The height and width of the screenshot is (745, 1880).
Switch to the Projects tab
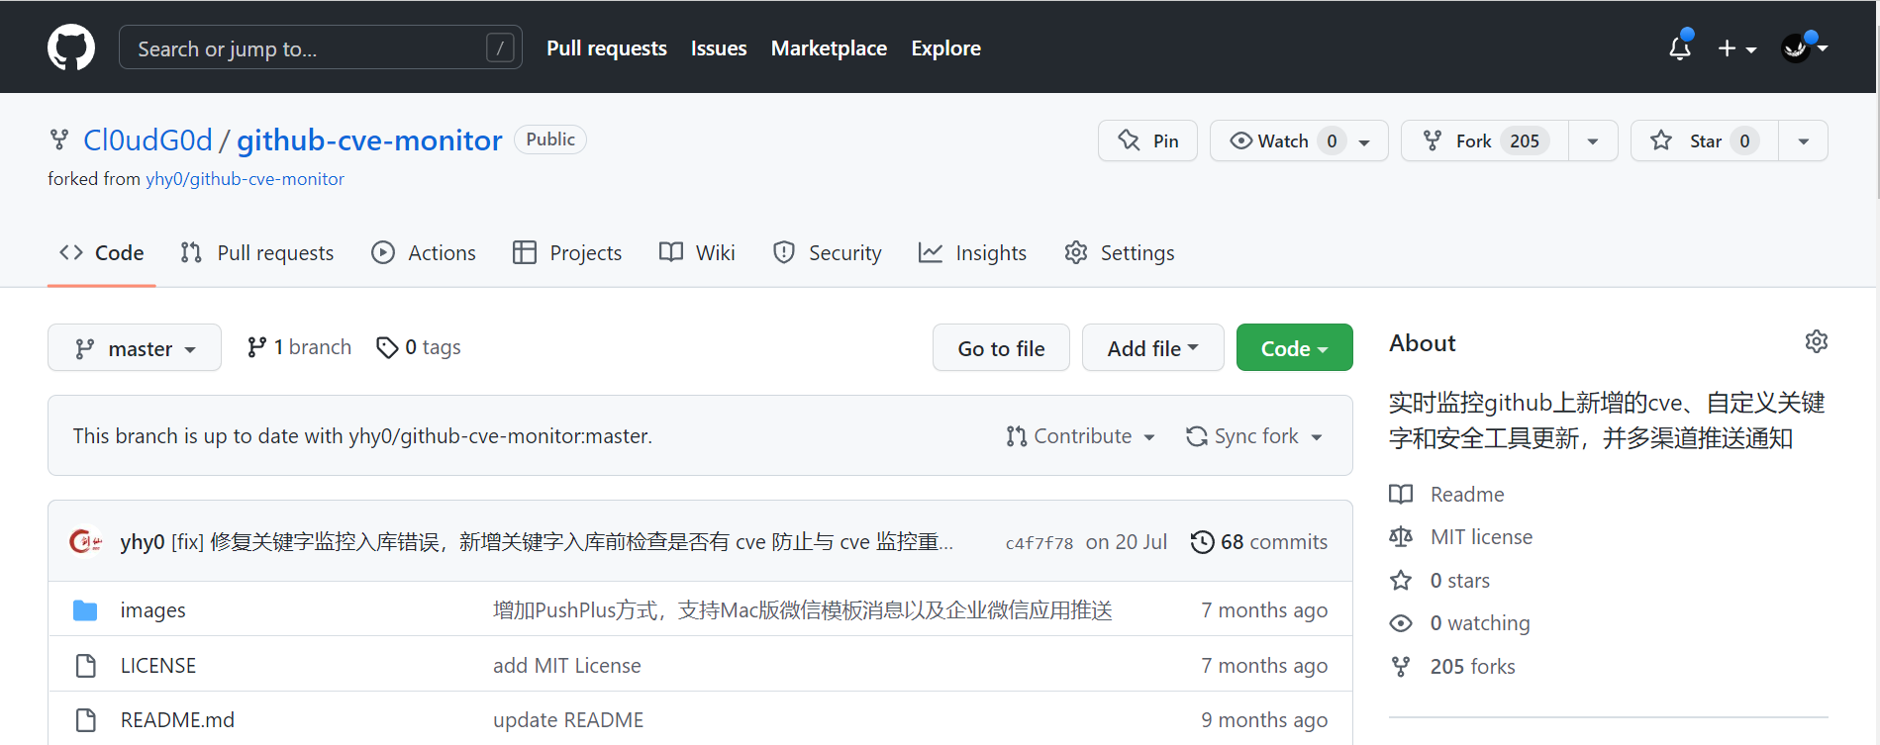567,253
